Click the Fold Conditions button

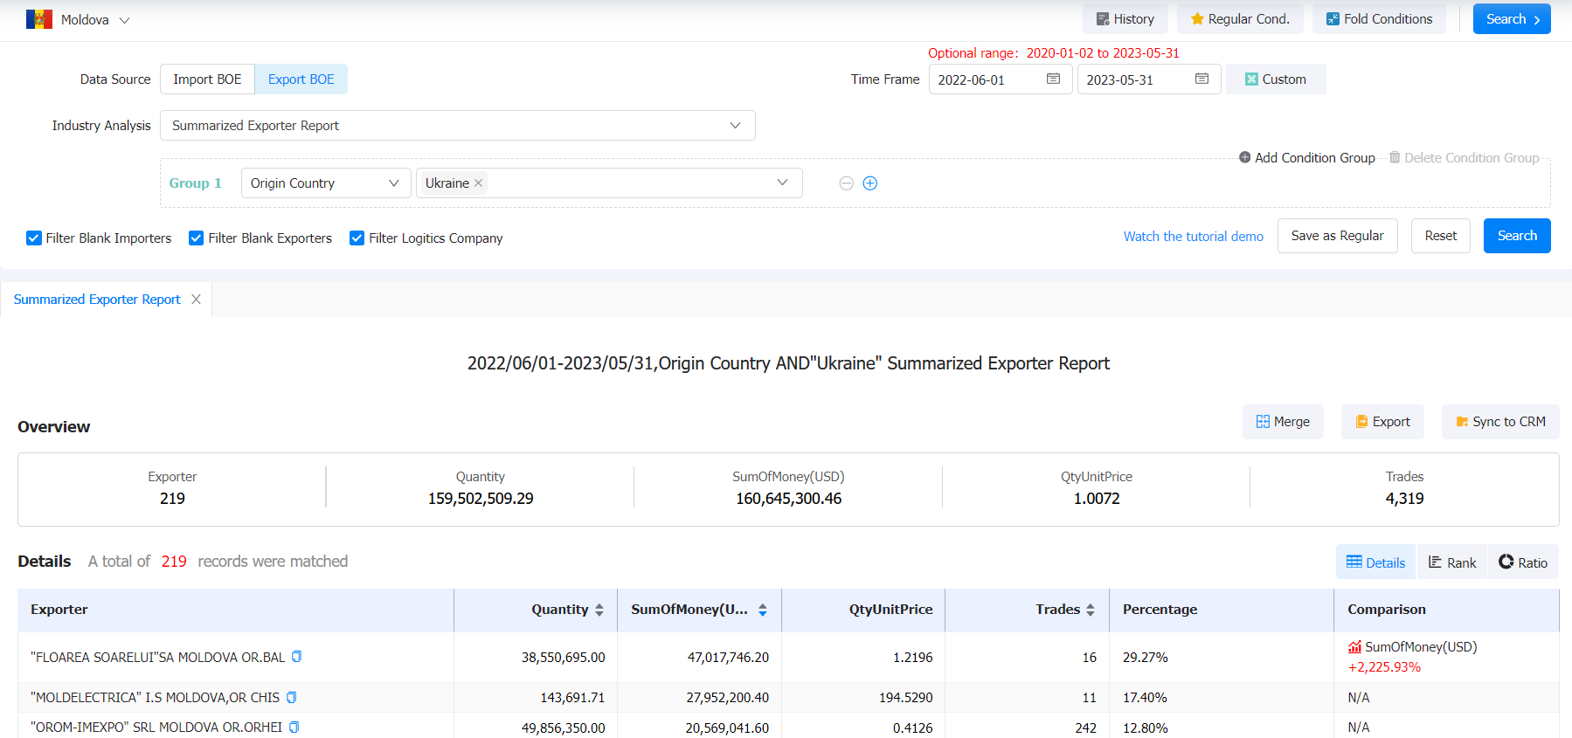click(1379, 19)
